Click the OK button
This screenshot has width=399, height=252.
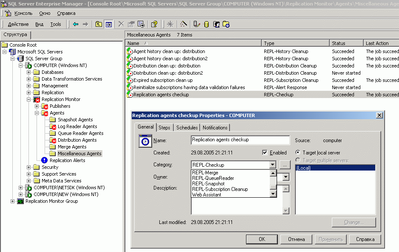262,239
